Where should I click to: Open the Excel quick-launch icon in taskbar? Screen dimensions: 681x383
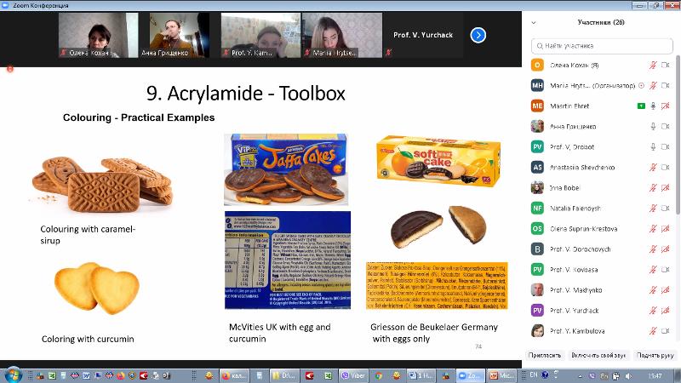[x=52, y=375]
